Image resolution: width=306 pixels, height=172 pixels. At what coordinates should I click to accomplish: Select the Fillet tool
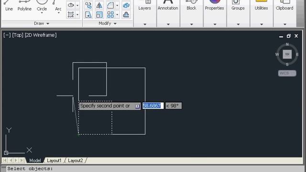tap(110, 5)
